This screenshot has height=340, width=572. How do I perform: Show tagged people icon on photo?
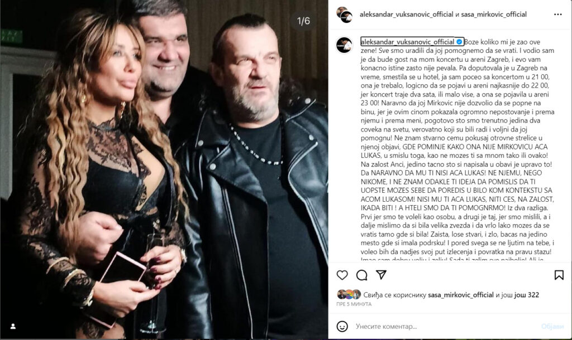[x=13, y=326]
